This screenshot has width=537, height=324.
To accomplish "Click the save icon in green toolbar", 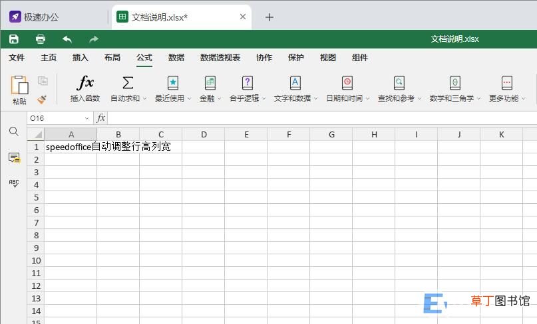I will [x=14, y=39].
